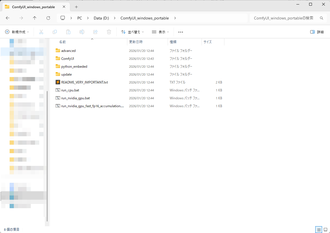
Task: Sort by 更新日時 column header
Action: point(136,42)
